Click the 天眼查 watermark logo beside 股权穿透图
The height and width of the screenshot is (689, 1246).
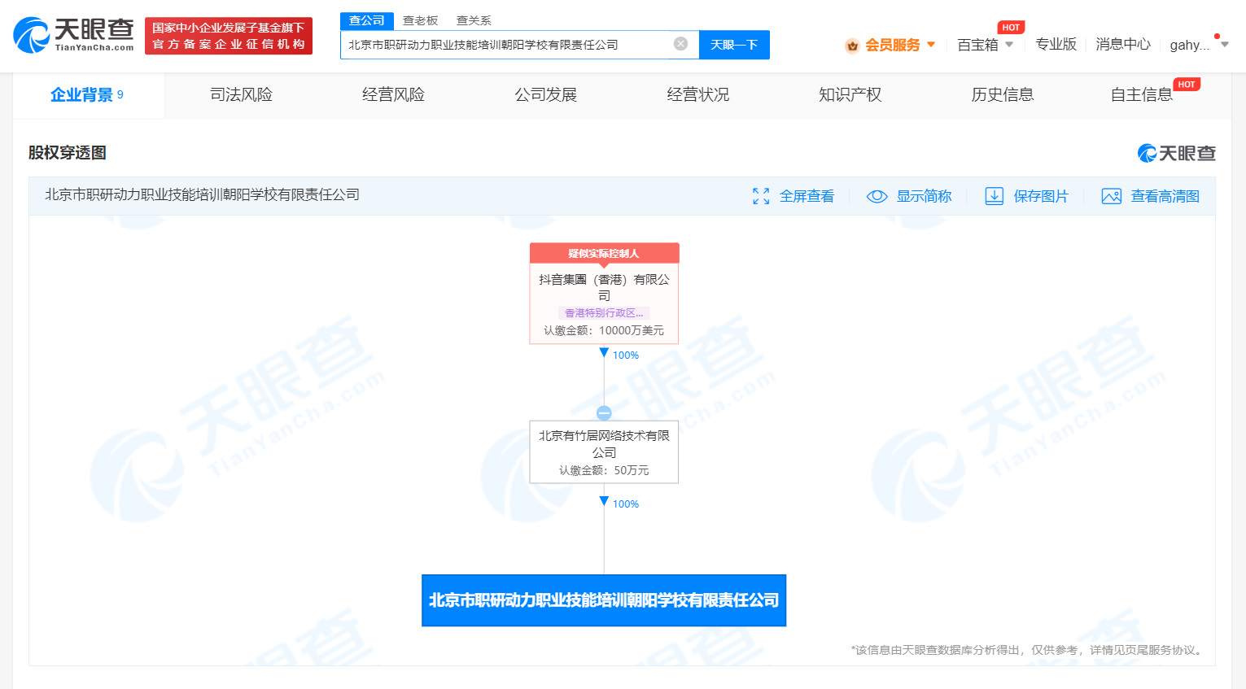pos(1176,153)
